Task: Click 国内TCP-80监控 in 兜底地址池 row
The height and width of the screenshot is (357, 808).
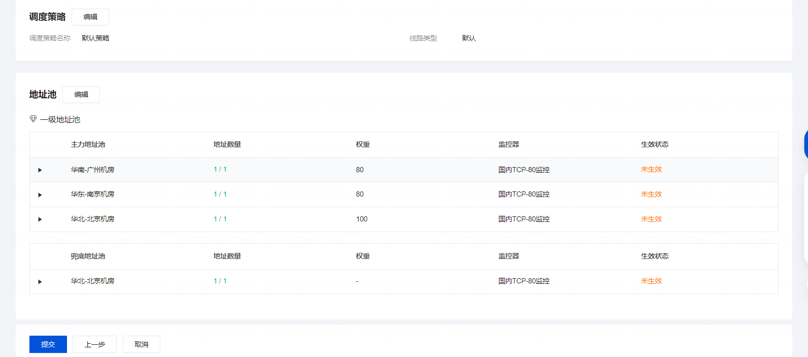Action: tap(524, 281)
